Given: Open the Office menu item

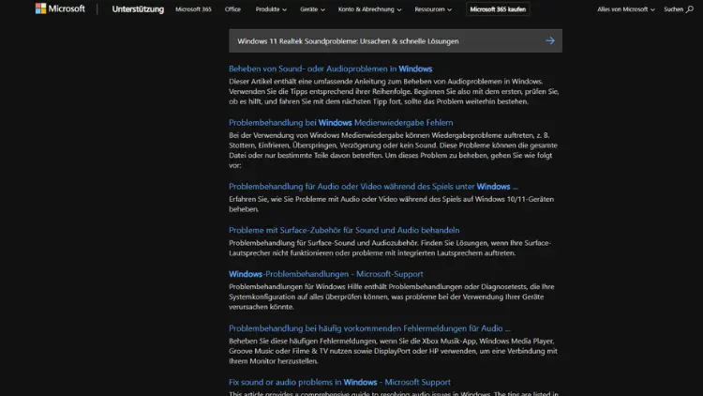Looking at the screenshot, I should coord(232,9).
